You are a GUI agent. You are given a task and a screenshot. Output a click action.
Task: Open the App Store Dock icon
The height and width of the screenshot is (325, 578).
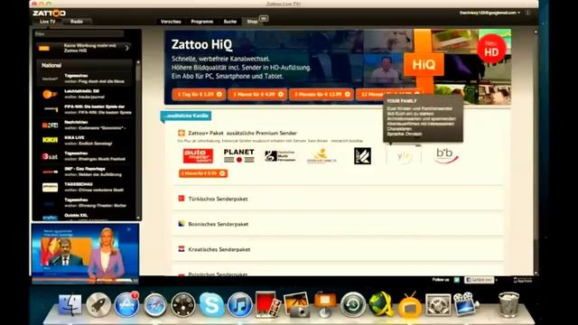point(126,305)
